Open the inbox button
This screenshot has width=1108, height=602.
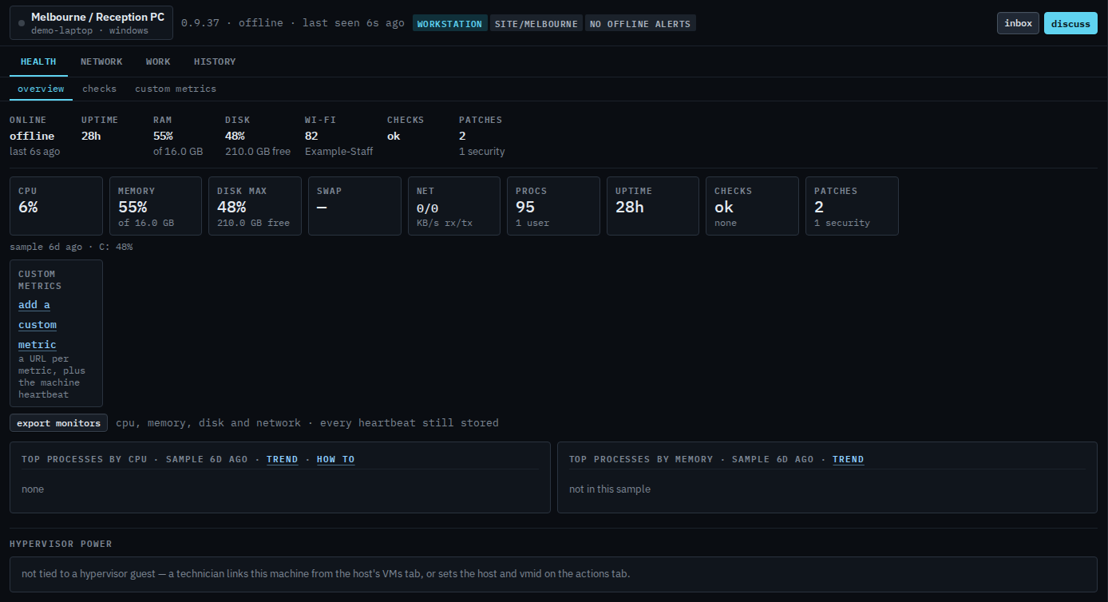(1018, 23)
